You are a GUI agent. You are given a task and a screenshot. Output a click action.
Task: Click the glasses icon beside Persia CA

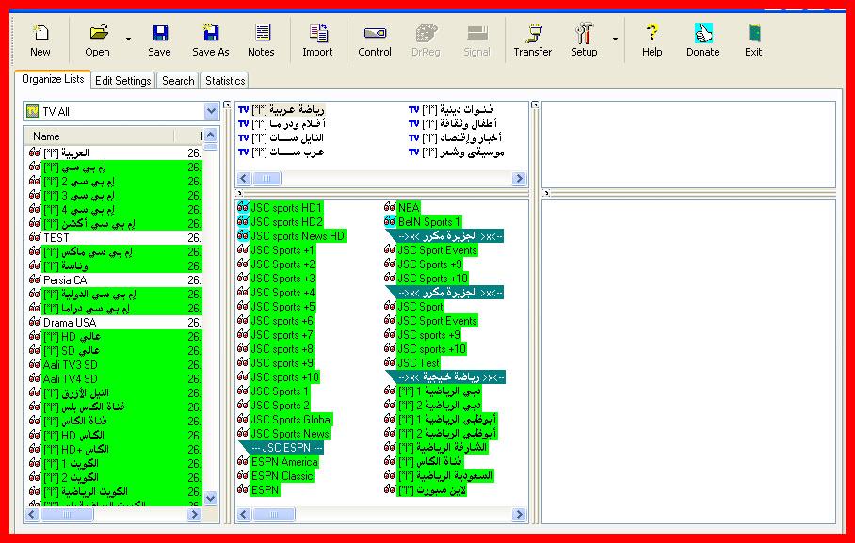[x=35, y=279]
